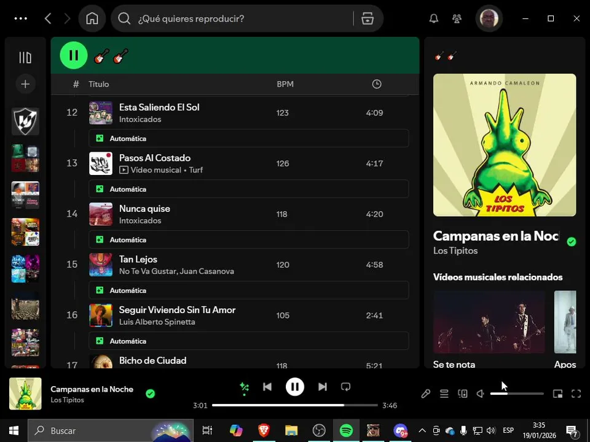Image resolution: width=590 pixels, height=442 pixels.
Task: Toggle the repeat button
Action: tap(345, 387)
